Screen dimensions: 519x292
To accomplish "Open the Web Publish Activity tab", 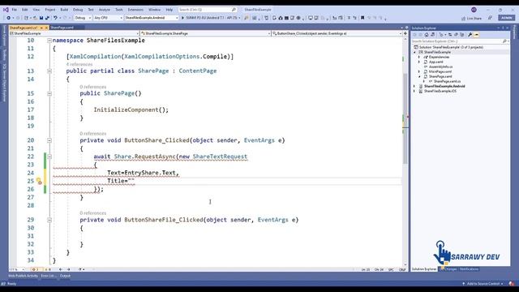I will (23, 276).
